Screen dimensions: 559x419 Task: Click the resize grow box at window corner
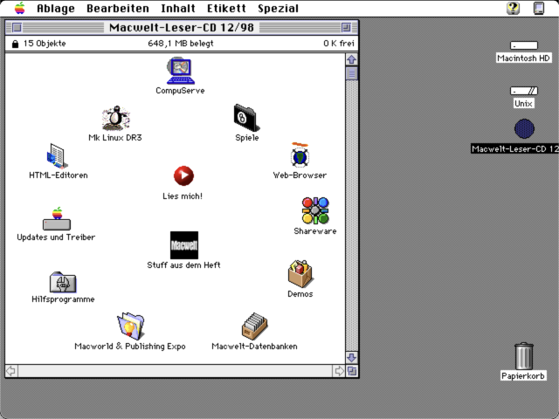tap(352, 371)
